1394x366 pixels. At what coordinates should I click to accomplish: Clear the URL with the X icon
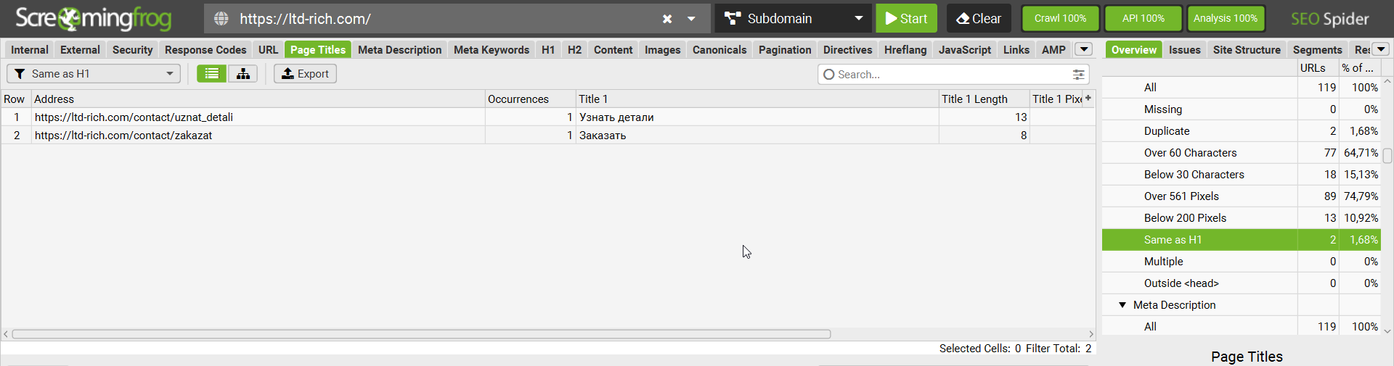pos(667,19)
